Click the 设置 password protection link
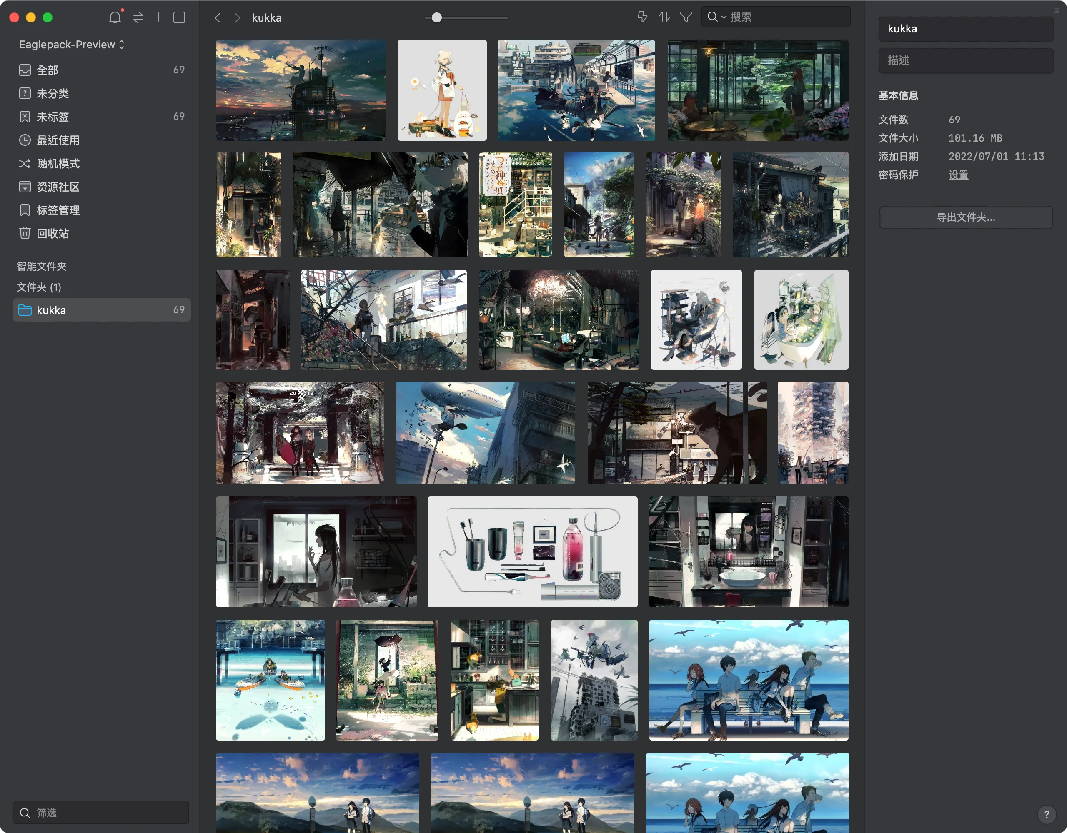 tap(958, 175)
